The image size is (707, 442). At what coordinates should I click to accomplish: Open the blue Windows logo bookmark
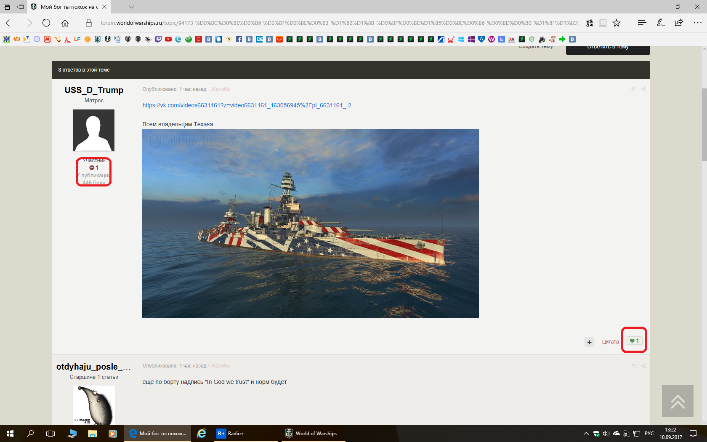461,39
